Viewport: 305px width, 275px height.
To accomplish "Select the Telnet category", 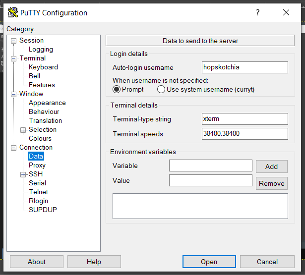I will [x=38, y=192].
